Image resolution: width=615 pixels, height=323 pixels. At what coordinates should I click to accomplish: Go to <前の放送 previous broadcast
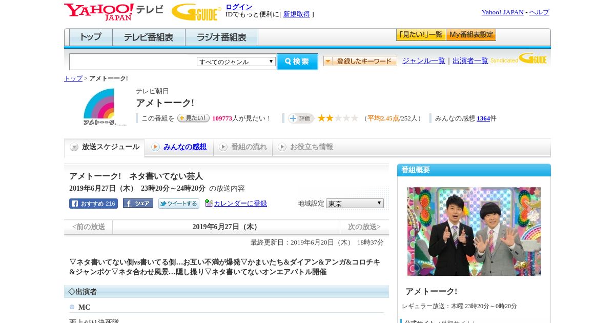89,227
